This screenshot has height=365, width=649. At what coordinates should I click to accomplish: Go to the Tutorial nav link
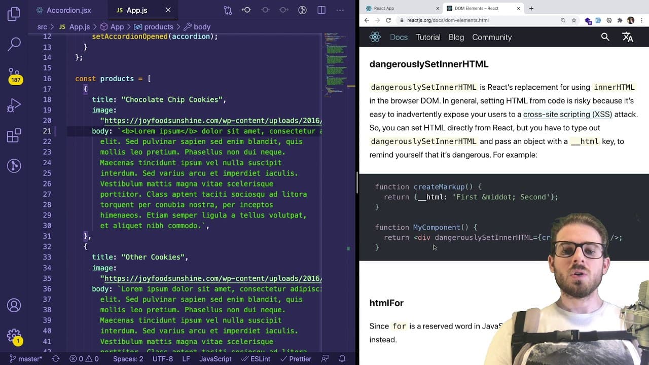(428, 37)
